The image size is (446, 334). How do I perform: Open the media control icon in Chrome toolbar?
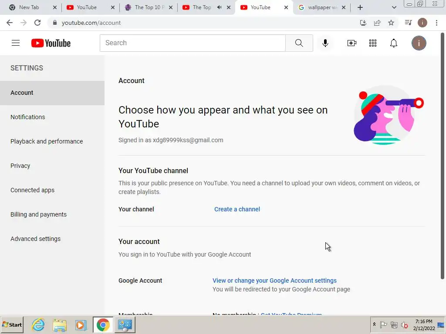408,23
